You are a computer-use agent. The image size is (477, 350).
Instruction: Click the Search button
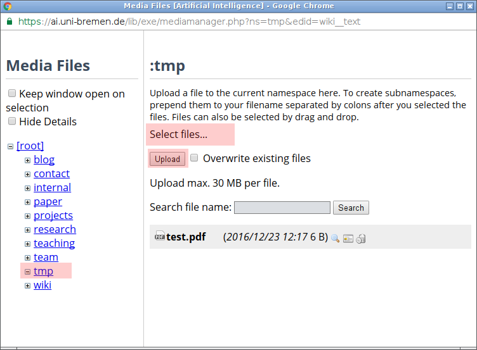351,208
